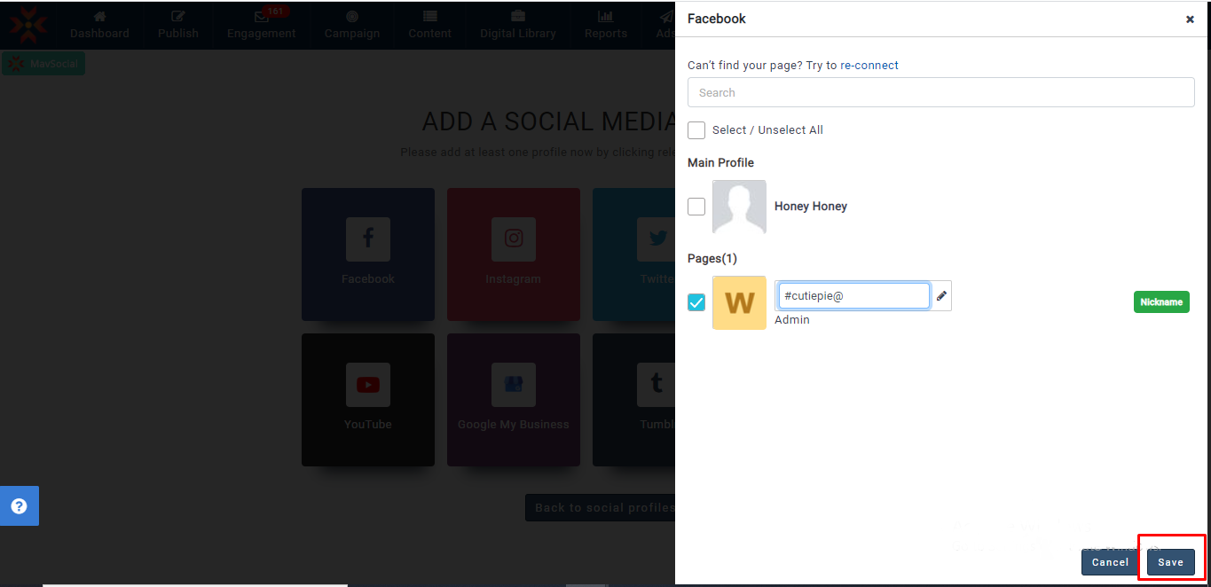Click the page Search input field
Image resolution: width=1211 pixels, height=587 pixels.
[940, 92]
